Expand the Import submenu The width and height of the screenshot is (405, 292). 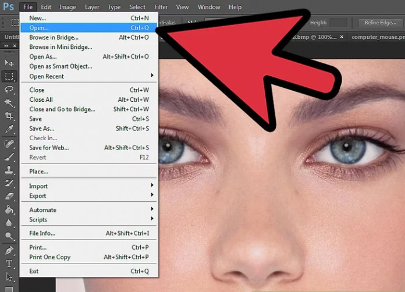point(87,186)
